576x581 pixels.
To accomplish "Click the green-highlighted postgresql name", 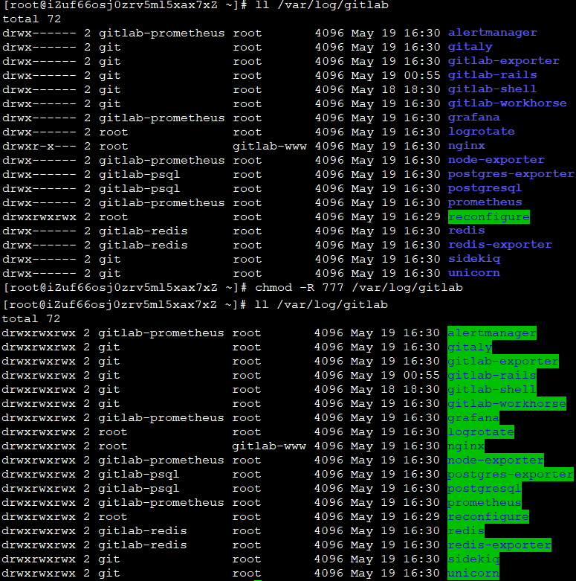I will tap(484, 488).
